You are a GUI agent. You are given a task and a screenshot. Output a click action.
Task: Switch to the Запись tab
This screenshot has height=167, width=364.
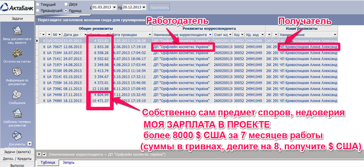pyautogui.click(x=69, y=162)
